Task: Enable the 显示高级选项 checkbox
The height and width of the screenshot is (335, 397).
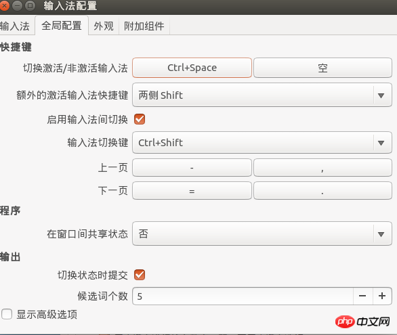Action: click(x=7, y=314)
